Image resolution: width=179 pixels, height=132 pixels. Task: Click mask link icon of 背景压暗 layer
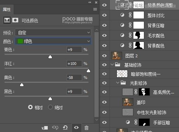pyautogui.click(x=130, y=25)
